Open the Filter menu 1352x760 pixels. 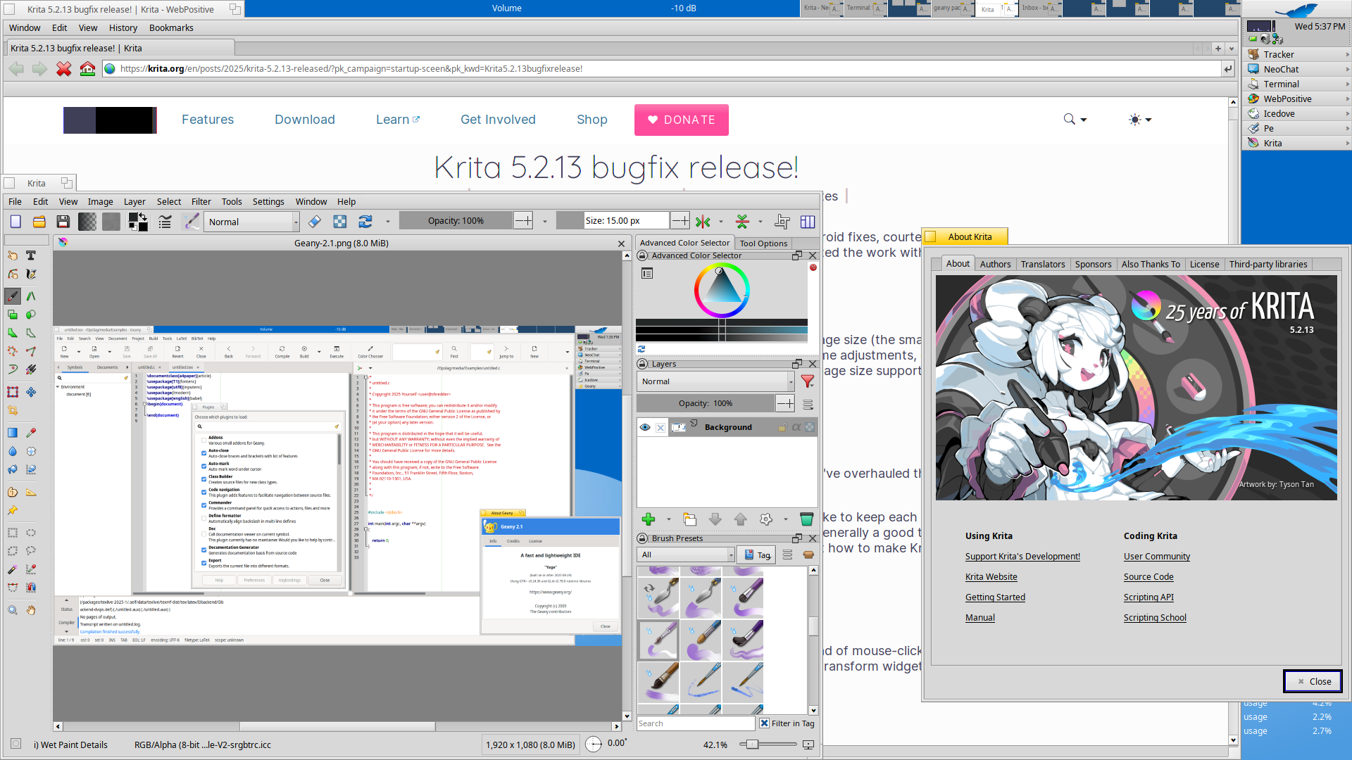point(201,201)
